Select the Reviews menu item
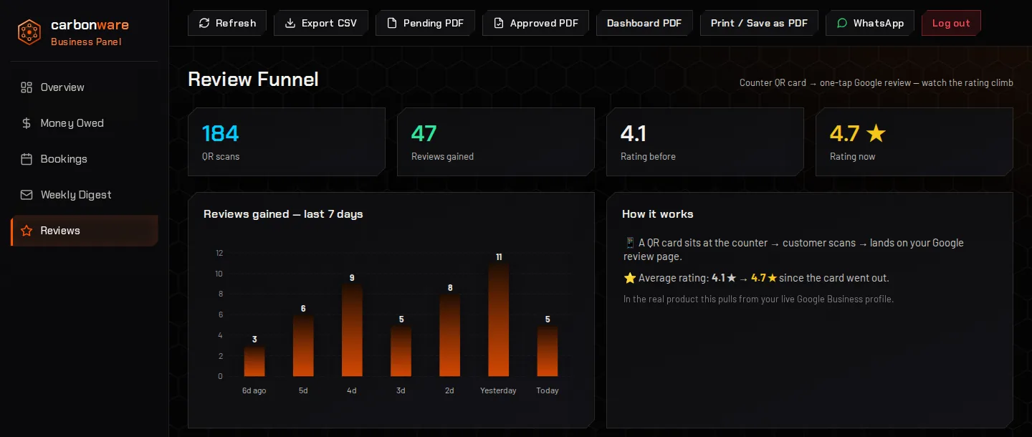The width and height of the screenshot is (1032, 437). coord(85,231)
